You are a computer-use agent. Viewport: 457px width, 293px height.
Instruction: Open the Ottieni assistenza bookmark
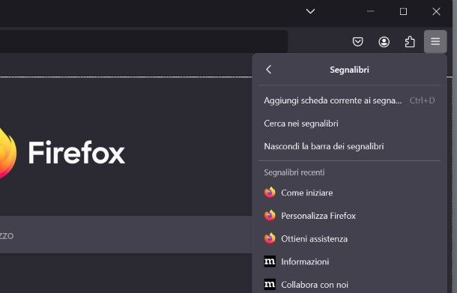[349, 239]
